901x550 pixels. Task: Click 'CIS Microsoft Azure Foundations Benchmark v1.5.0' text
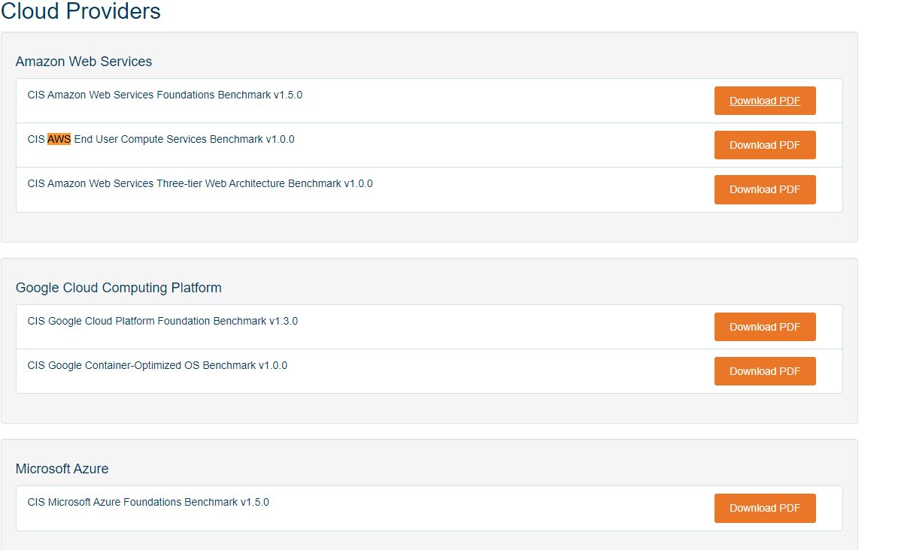tap(148, 502)
